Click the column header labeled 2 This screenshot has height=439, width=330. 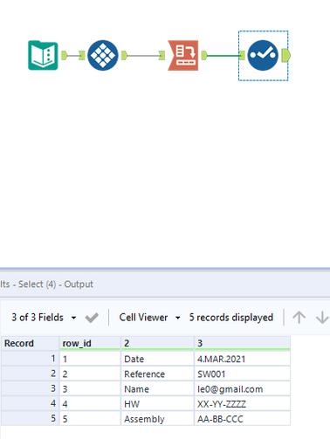point(157,343)
